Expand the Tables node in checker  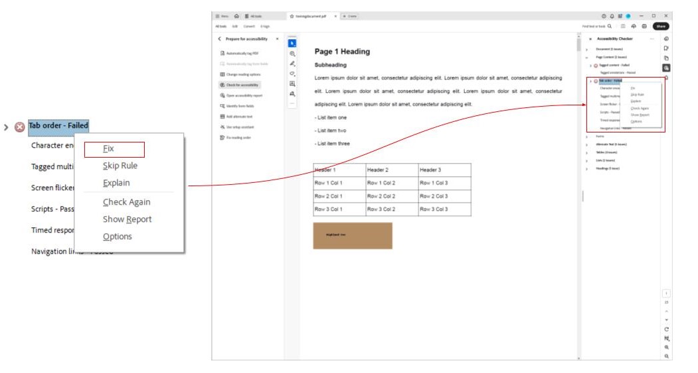586,153
